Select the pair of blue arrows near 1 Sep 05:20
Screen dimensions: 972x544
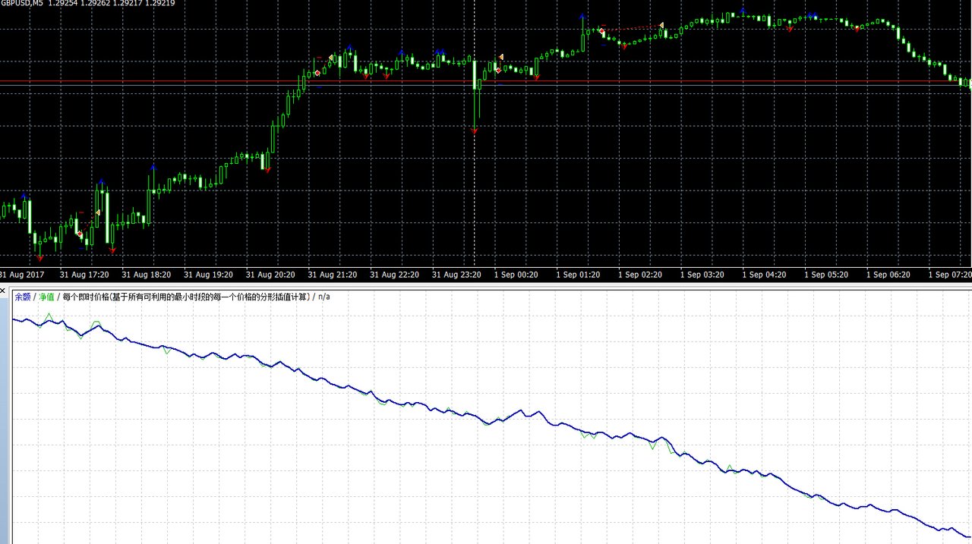coord(813,15)
